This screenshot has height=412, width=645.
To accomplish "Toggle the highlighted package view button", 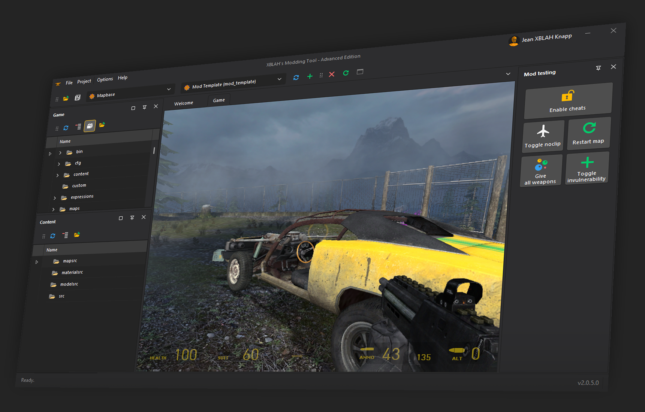I will pyautogui.click(x=90, y=126).
